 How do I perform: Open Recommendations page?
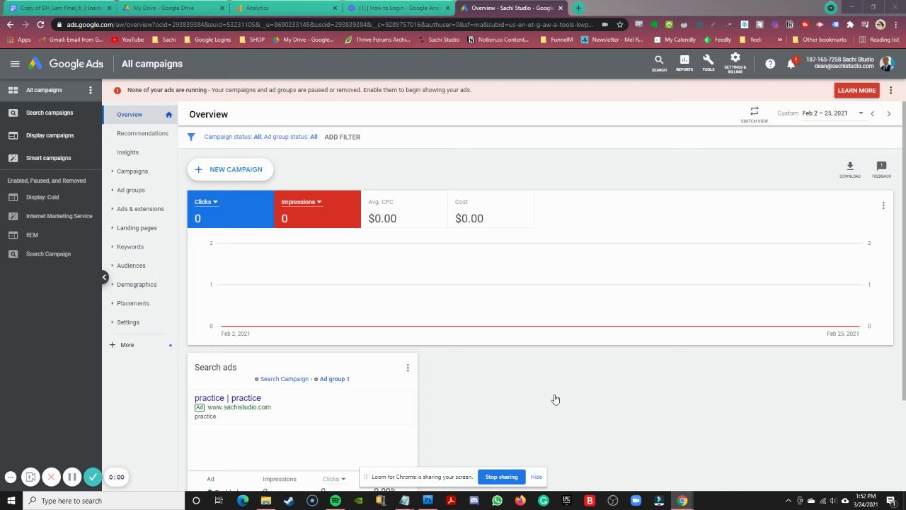(142, 133)
